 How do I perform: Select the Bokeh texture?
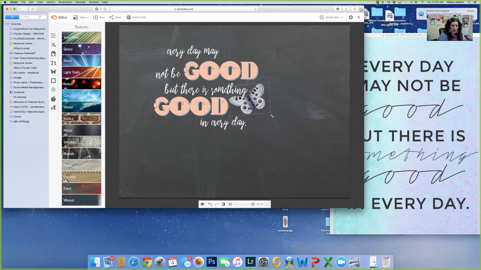pyautogui.click(x=82, y=84)
